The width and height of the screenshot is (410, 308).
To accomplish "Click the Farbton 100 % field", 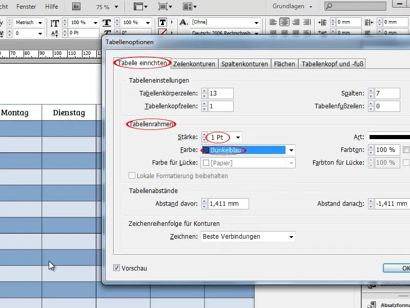I will pos(387,149).
